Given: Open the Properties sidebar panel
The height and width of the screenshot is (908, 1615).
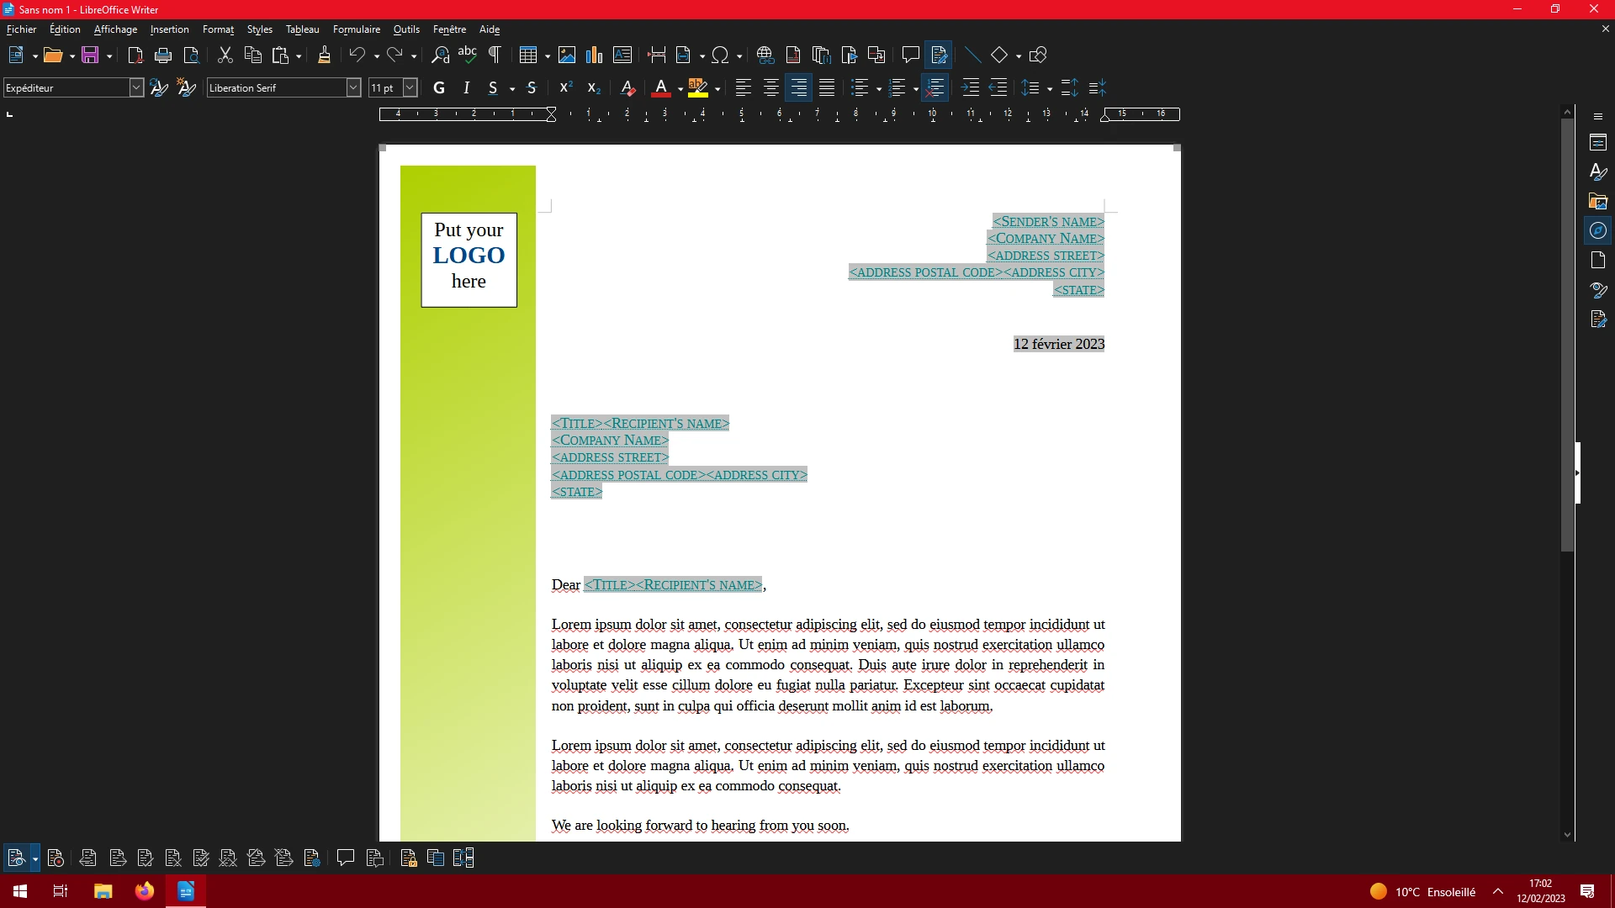Looking at the screenshot, I should [x=1598, y=142].
